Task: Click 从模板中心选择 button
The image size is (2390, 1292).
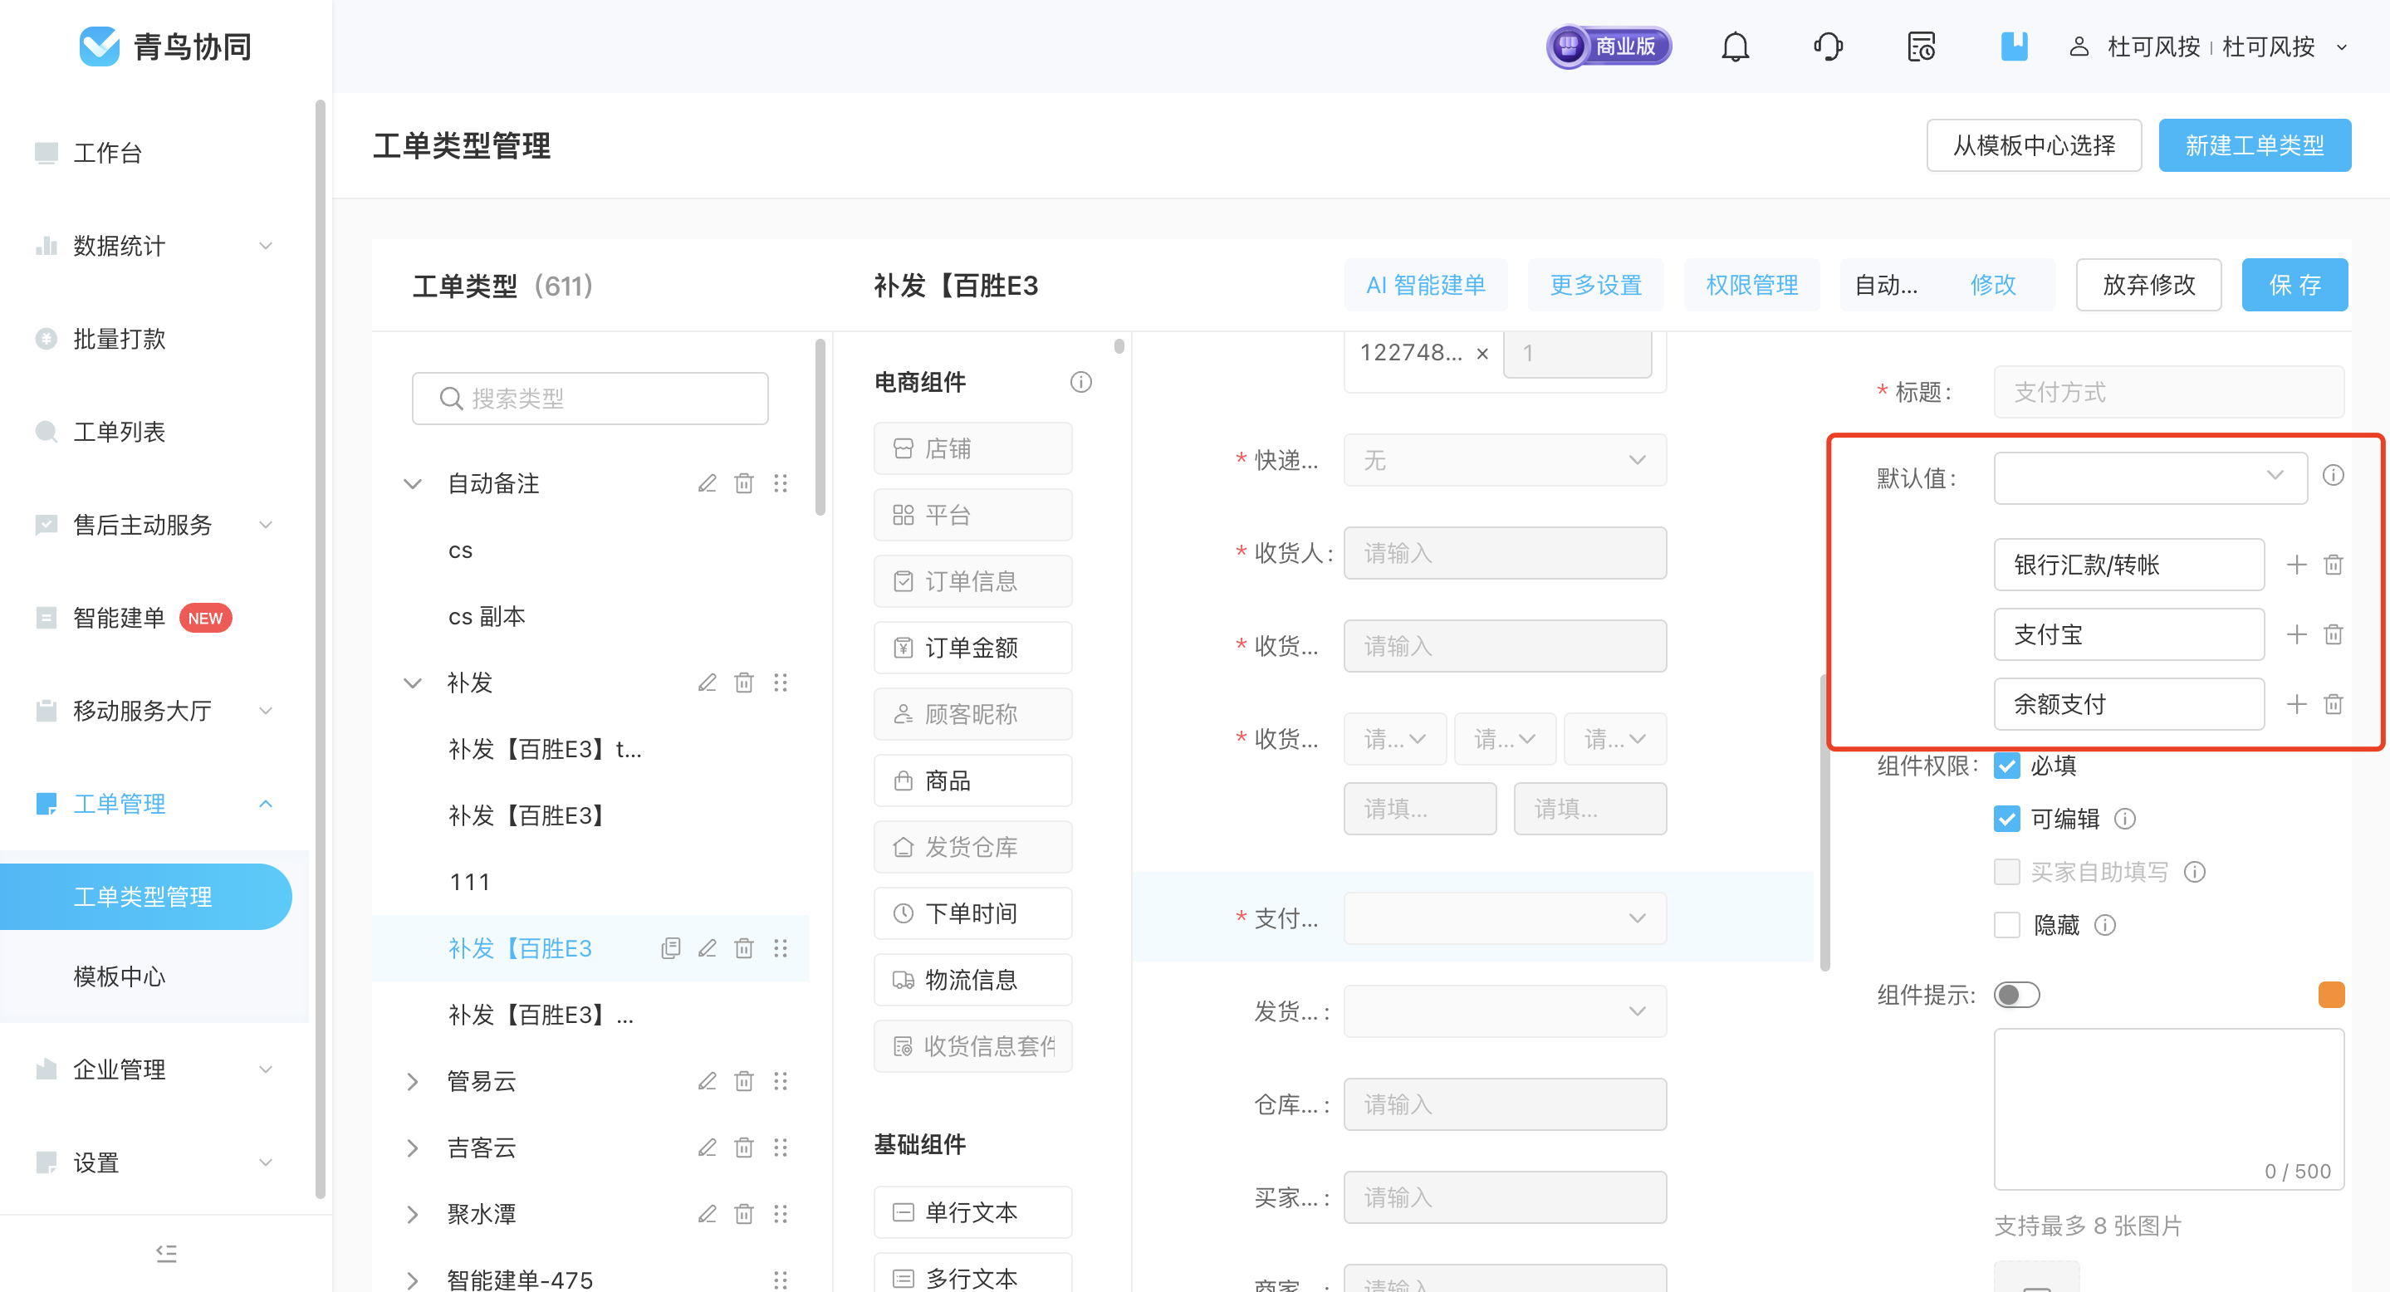Action: coord(2034,145)
